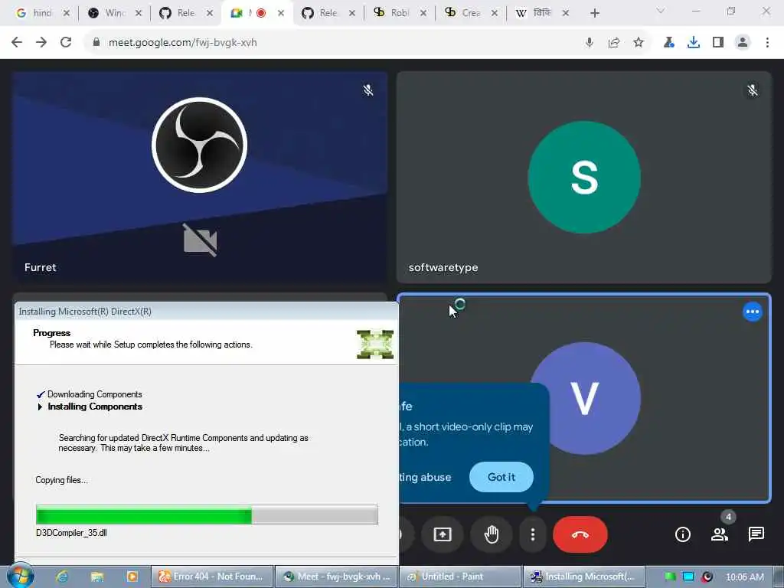Switch to Installing Microsoft taskbar window

click(x=584, y=577)
